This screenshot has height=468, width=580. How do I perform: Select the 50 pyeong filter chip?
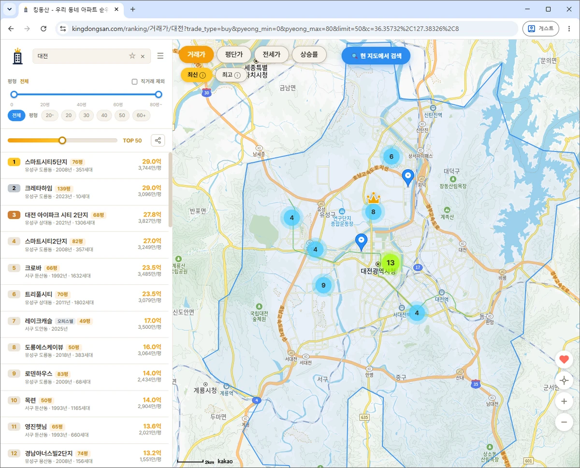click(122, 116)
